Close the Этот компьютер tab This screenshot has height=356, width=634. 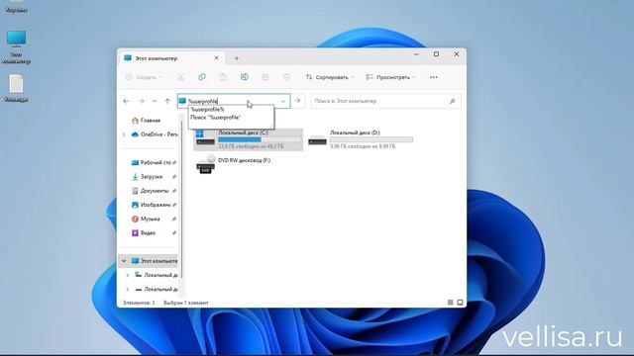[216, 58]
